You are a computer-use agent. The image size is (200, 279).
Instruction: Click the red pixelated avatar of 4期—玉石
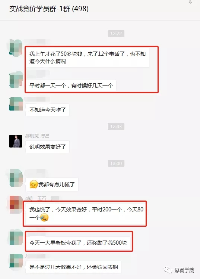tap(16, 204)
